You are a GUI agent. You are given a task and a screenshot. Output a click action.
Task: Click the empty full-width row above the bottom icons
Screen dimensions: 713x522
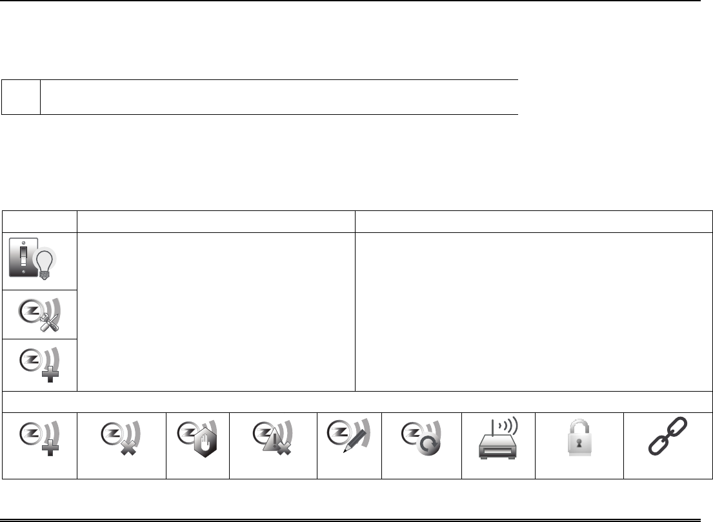(x=357, y=402)
